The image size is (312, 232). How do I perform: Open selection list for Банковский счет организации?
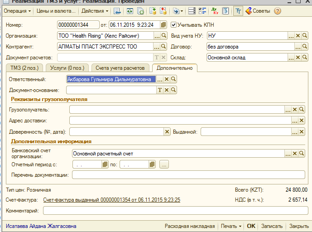coord(288,154)
